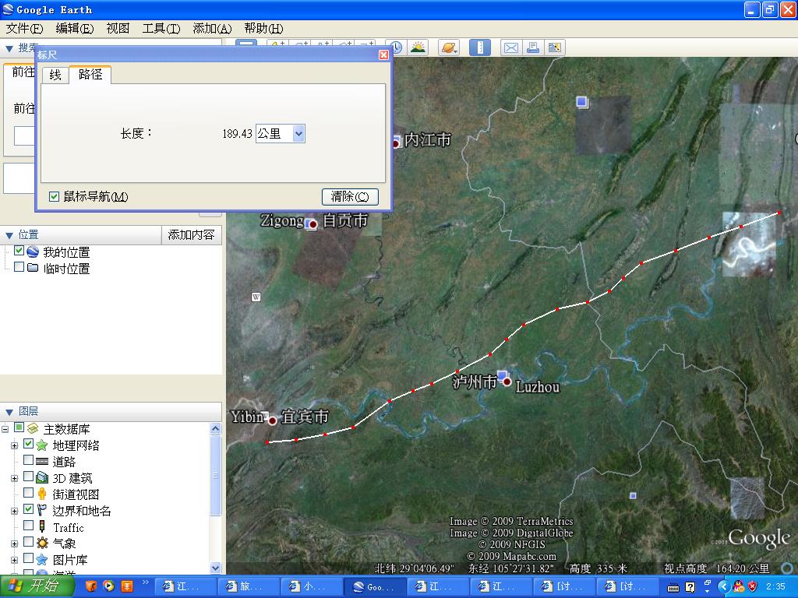
Task: Disable the 边界和地名 layer checkbox
Action: point(29,509)
